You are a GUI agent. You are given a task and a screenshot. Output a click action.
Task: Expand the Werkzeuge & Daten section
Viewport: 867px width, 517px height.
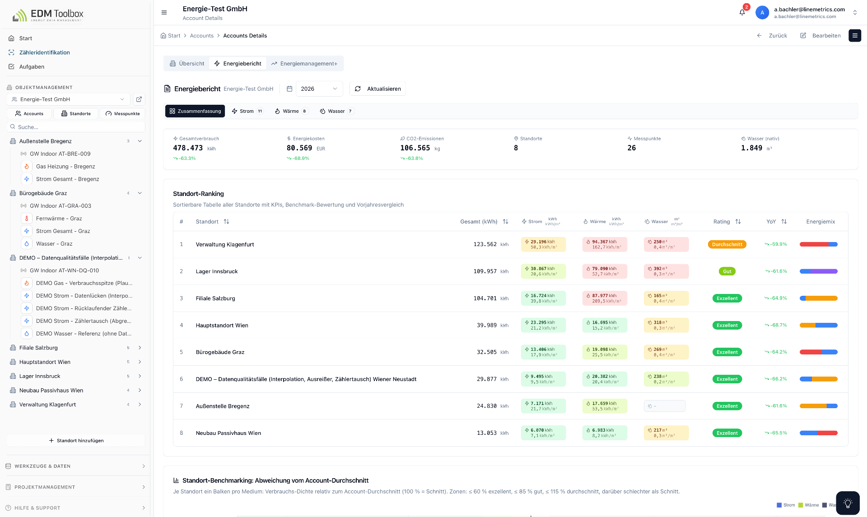tap(75, 466)
